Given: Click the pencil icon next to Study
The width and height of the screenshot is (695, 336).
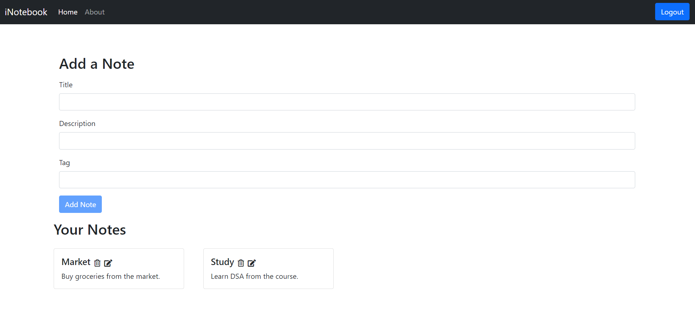Looking at the screenshot, I should [252, 263].
